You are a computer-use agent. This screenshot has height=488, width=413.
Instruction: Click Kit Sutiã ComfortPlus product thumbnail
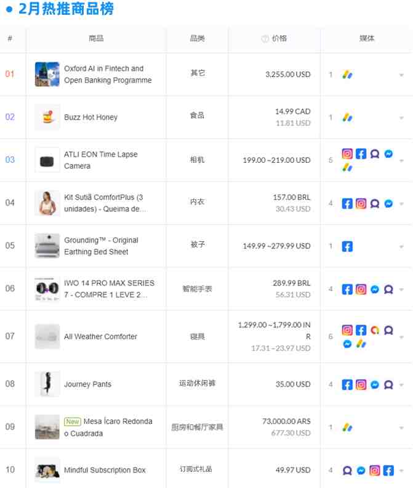tap(47, 203)
